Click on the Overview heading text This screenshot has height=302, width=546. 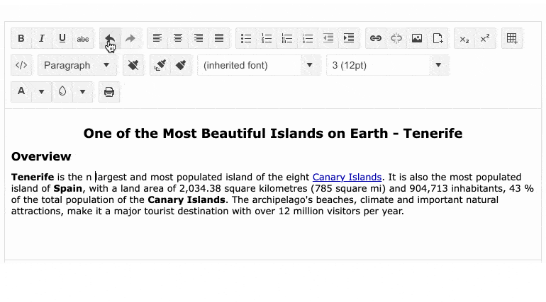coord(41,156)
